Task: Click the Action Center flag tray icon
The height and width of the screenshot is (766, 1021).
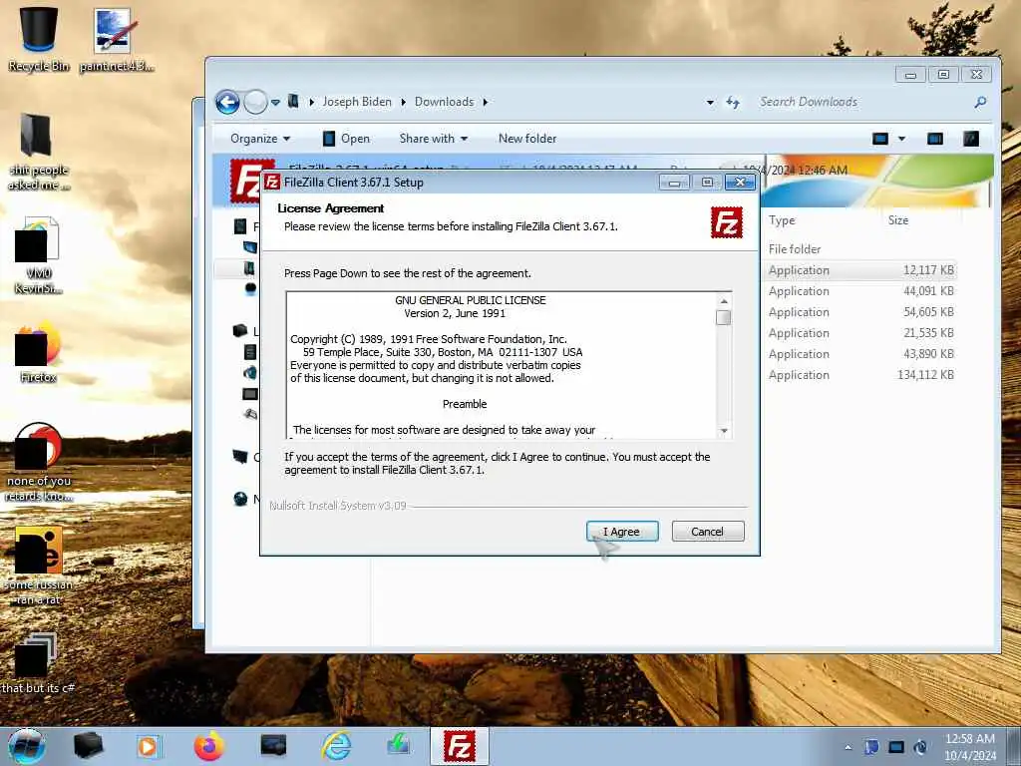Action: (x=871, y=747)
